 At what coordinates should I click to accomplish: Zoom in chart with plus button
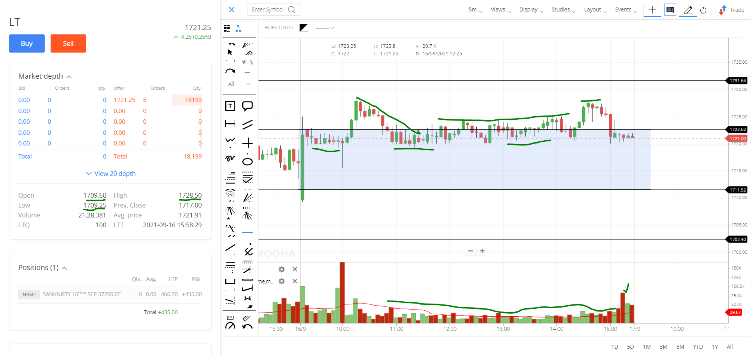point(482,251)
